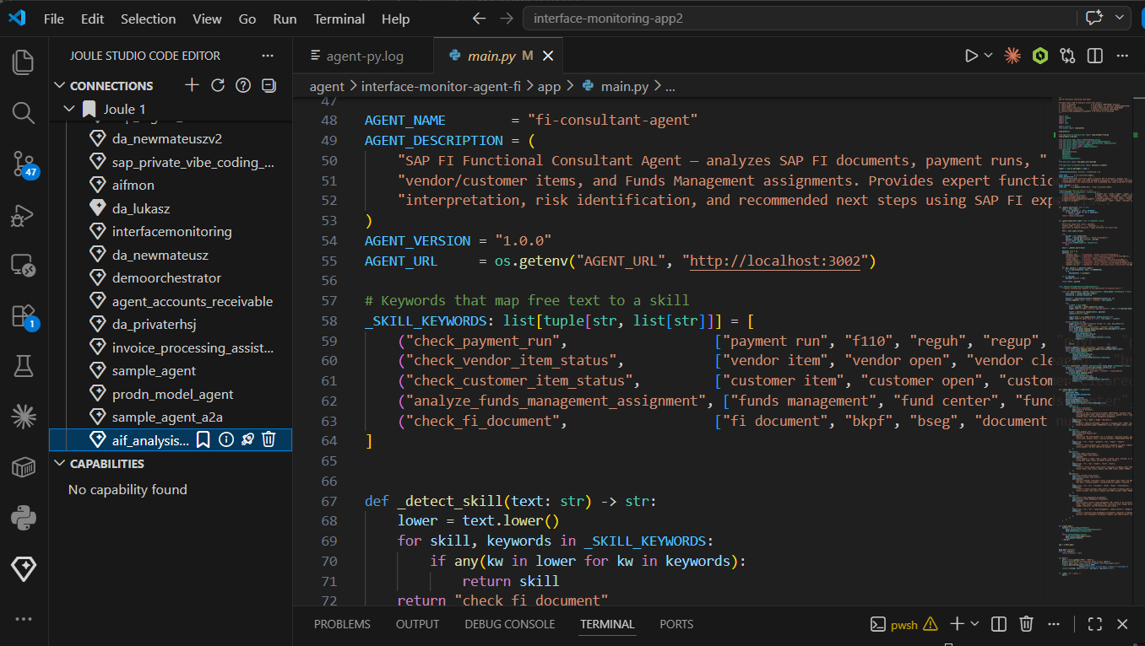The image size is (1145, 646).
Task: Create new terminal with plus button
Action: [x=957, y=624]
